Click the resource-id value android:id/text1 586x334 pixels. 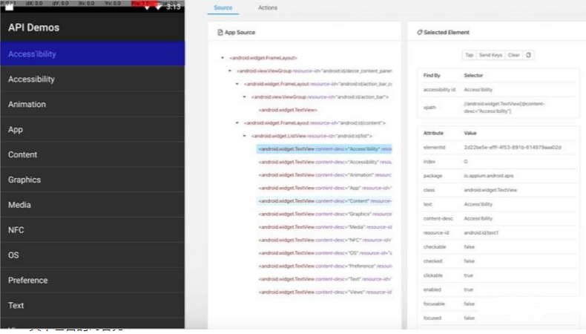pos(481,232)
